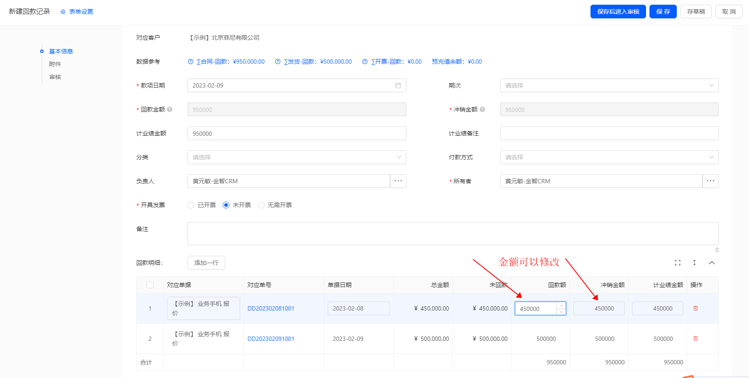Open the 所有者 picker ellipsis button

click(x=711, y=181)
